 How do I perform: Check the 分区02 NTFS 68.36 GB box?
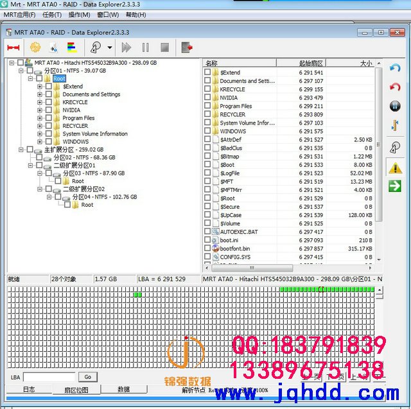click(39, 157)
